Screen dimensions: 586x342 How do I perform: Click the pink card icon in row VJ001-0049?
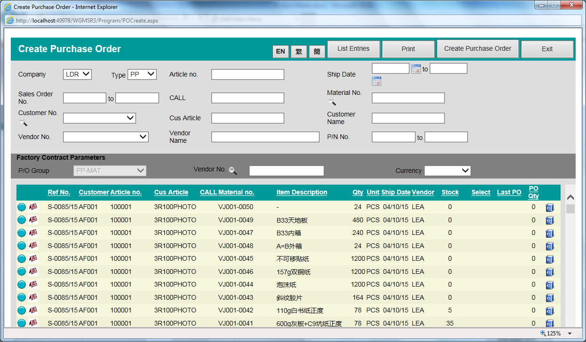pyautogui.click(x=33, y=220)
